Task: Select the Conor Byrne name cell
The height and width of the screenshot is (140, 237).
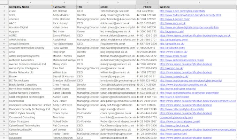Action: [x=64, y=113]
